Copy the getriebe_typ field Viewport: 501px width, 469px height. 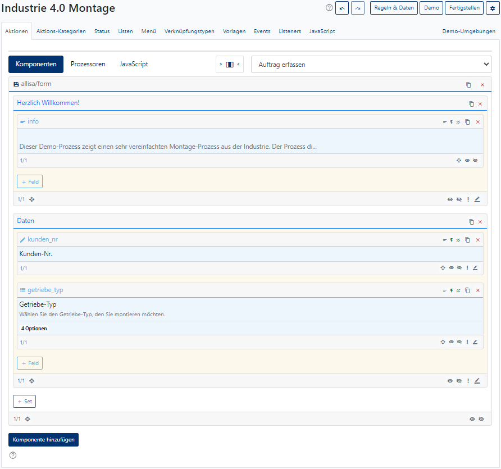click(467, 290)
